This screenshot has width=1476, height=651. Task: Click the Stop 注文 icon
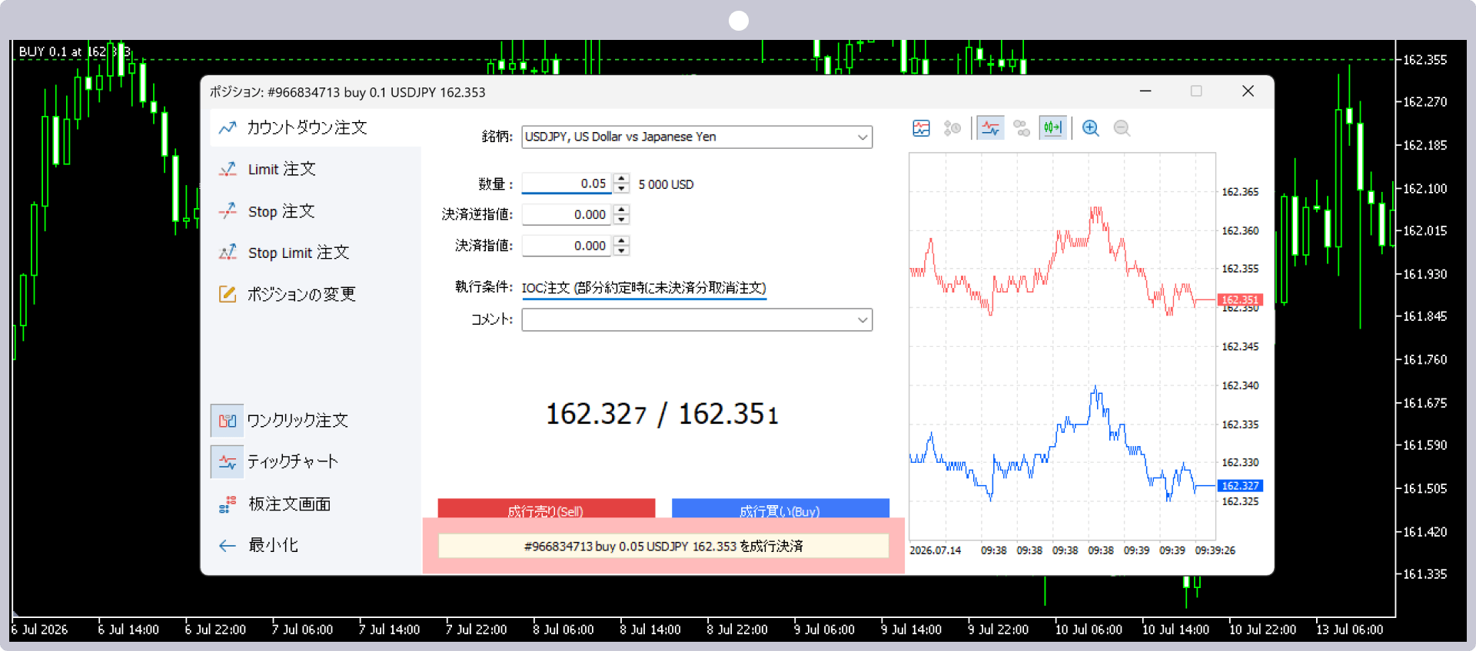[228, 211]
